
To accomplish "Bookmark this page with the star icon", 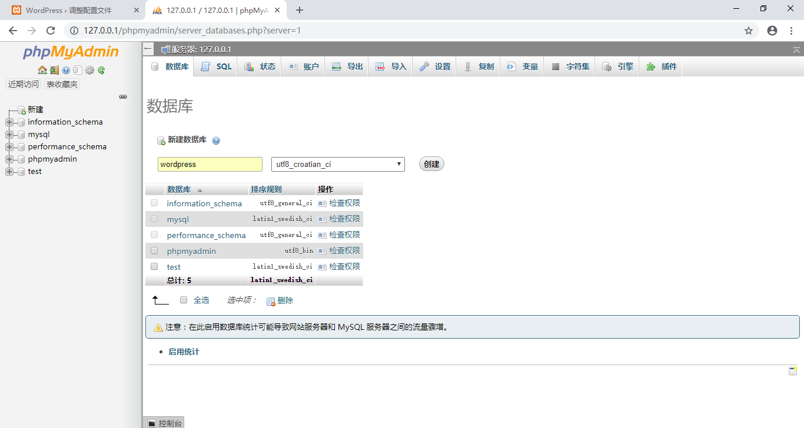I will [x=749, y=31].
